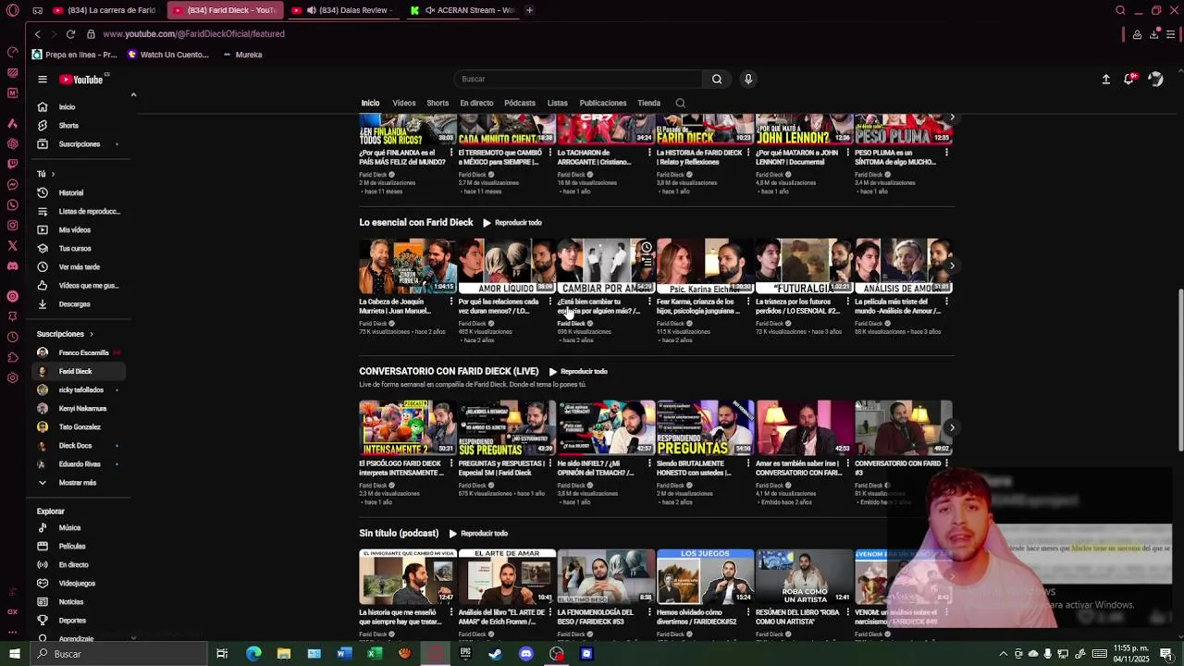Expand the Suscripciones sidebar heading
The image size is (1184, 666).
(x=65, y=334)
